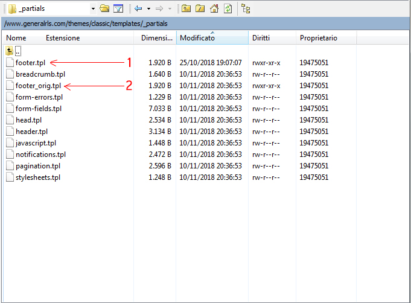Click the file icon of form-fields.tpl
411x303 pixels.
(x=10, y=109)
